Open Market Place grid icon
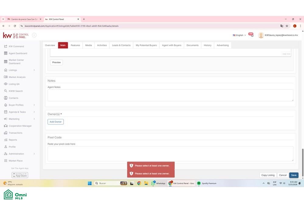Image resolution: width=304 pixels, height=203 pixels. [x=5, y=161]
